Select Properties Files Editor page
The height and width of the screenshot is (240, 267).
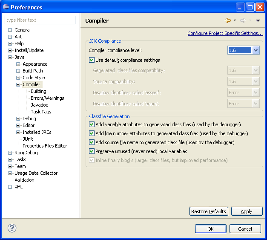[x=45, y=146]
